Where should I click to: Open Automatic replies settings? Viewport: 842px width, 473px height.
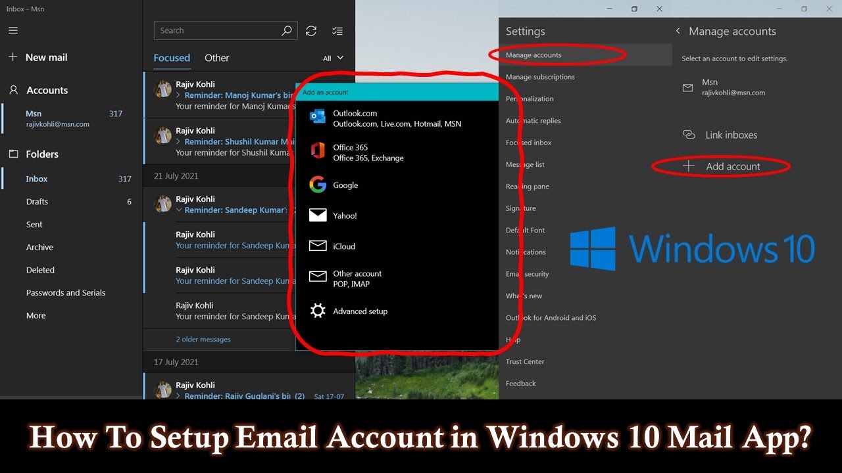pyautogui.click(x=533, y=121)
